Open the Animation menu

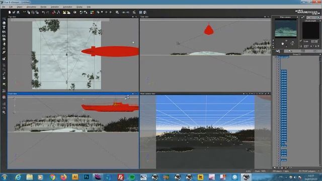click(x=55, y=7)
